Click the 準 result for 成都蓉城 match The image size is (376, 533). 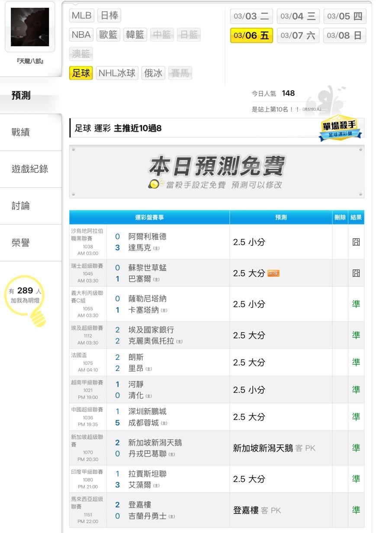(x=356, y=417)
